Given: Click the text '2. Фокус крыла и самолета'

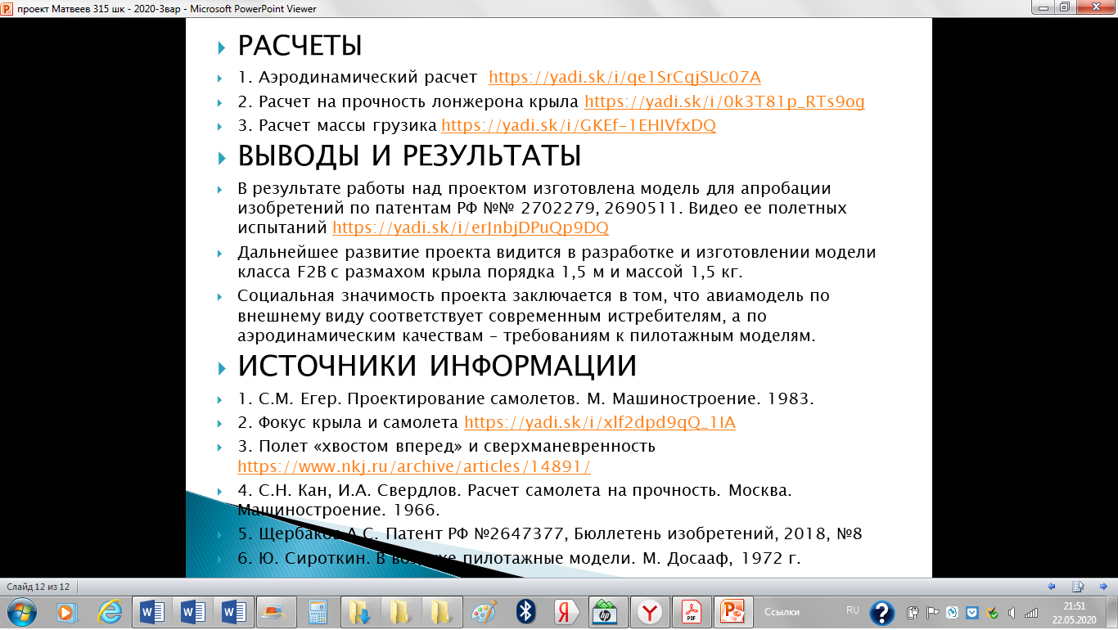Looking at the screenshot, I should pos(348,423).
